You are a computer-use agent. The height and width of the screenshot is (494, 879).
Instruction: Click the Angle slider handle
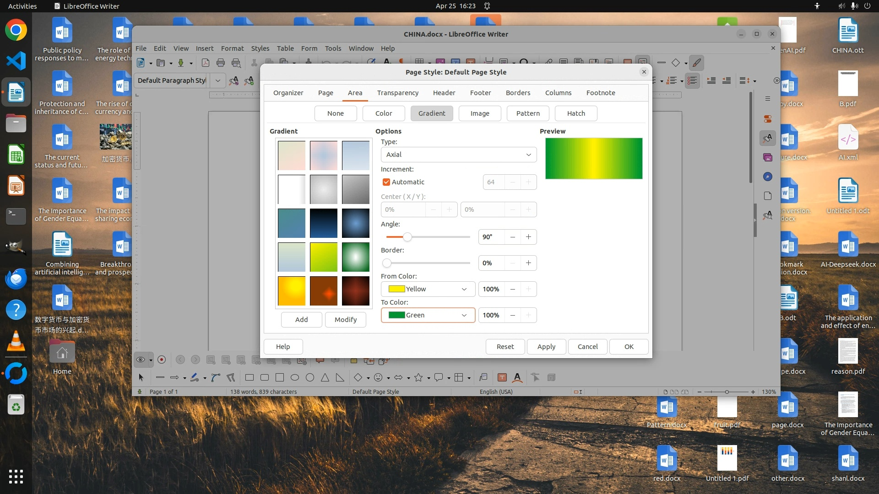407,237
